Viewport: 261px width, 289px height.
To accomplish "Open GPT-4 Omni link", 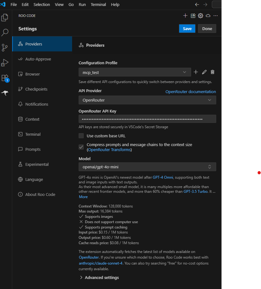I will tap(163, 177).
